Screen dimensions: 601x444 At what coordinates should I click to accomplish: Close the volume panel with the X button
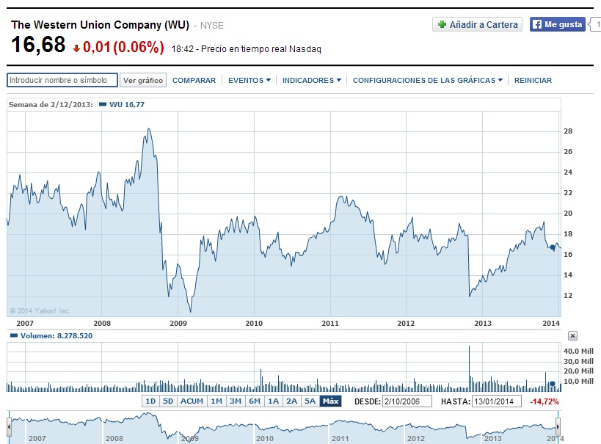coord(572,336)
